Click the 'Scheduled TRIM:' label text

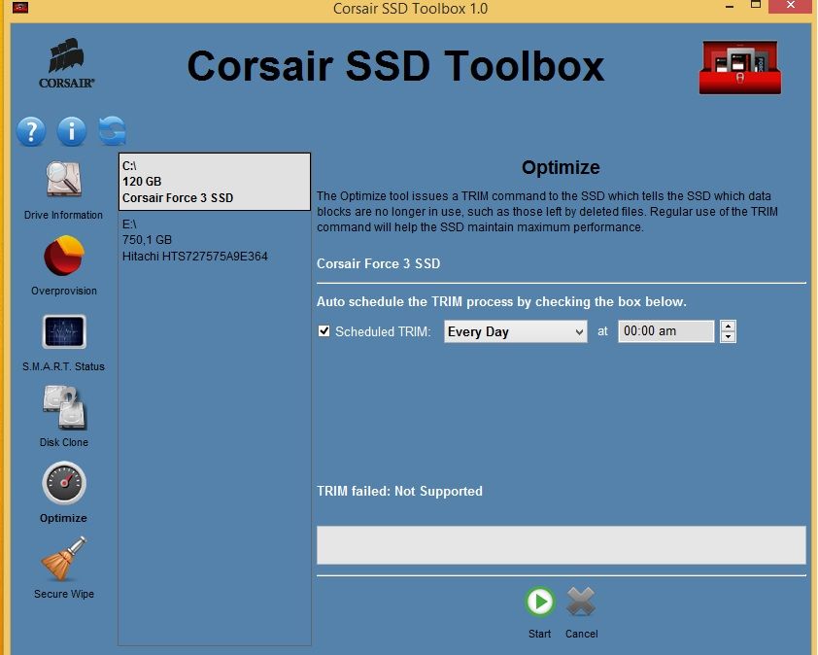383,331
